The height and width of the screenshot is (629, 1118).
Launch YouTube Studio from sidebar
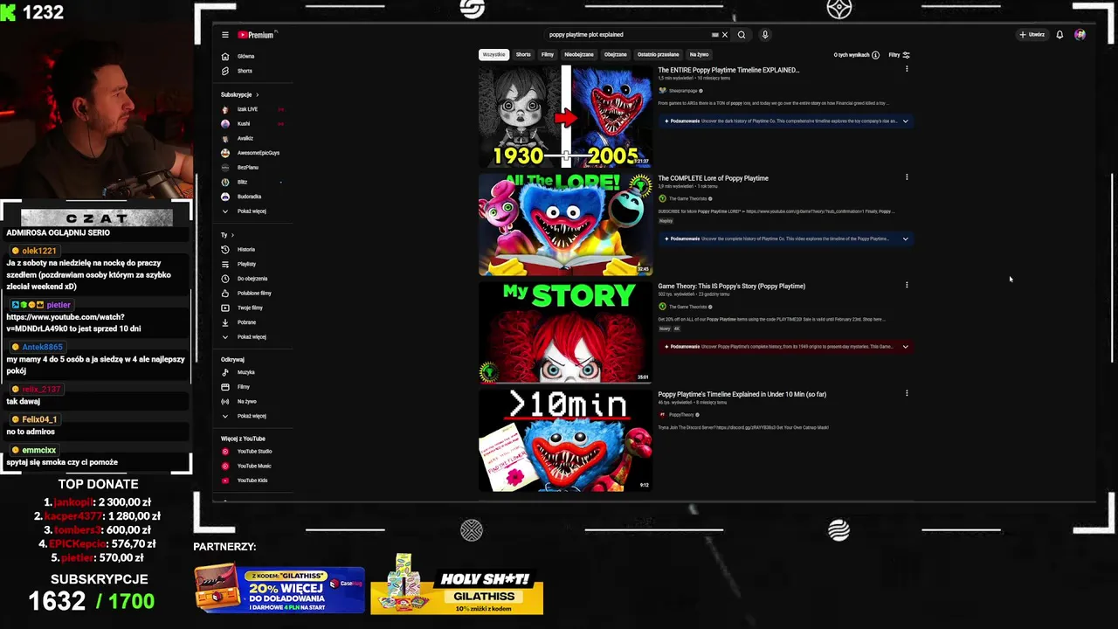(x=248, y=452)
